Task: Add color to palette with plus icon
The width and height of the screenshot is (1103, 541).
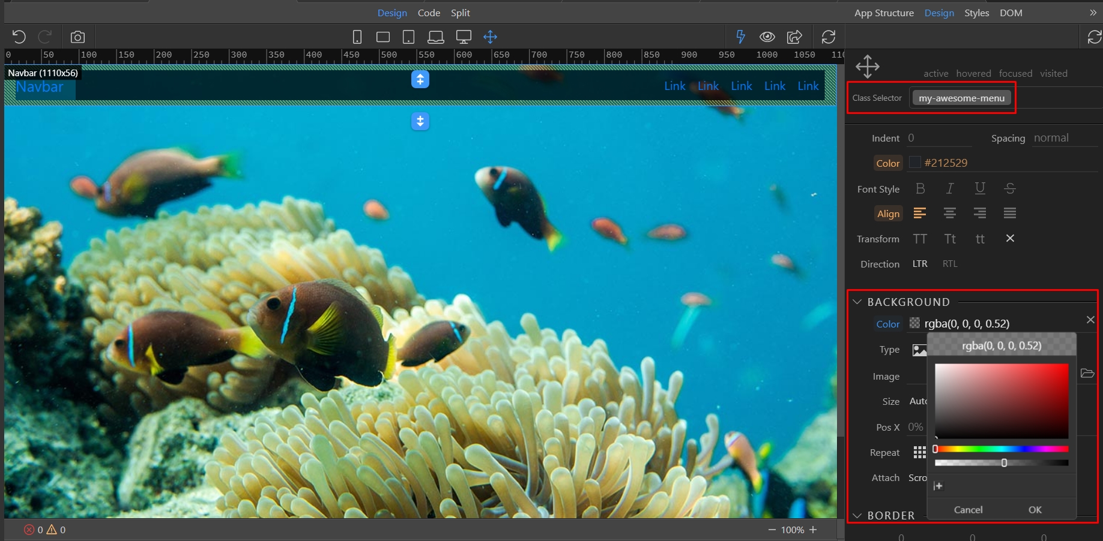Action: click(x=938, y=486)
